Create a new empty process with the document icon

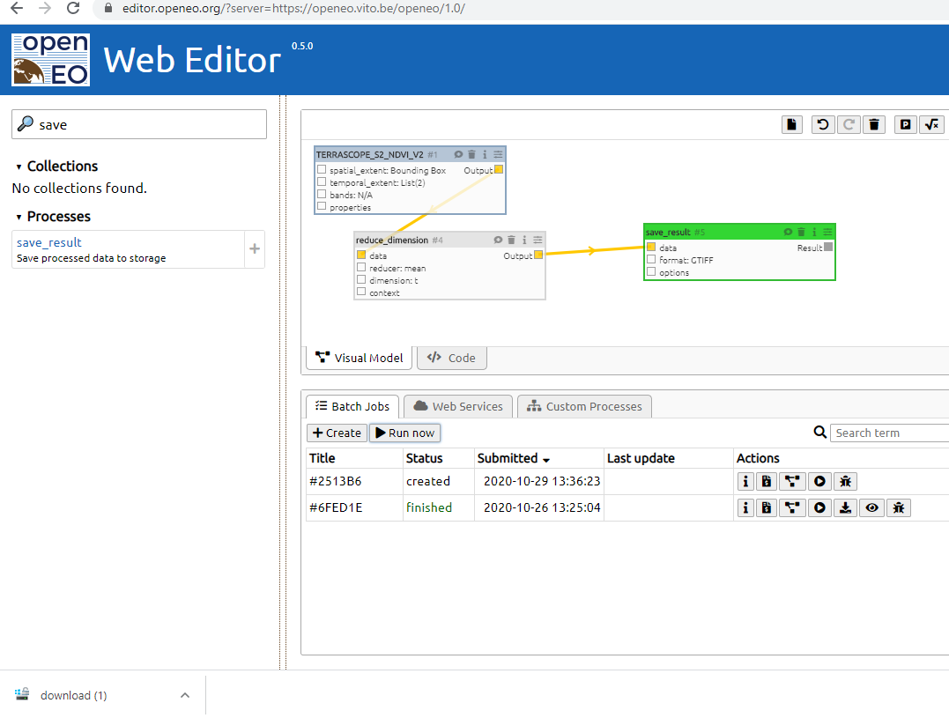(791, 124)
